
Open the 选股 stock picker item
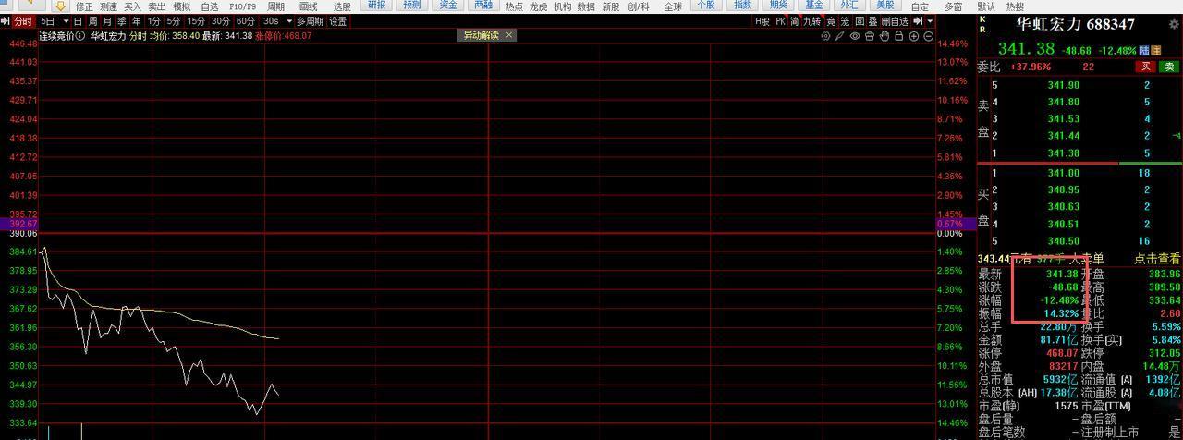[342, 6]
